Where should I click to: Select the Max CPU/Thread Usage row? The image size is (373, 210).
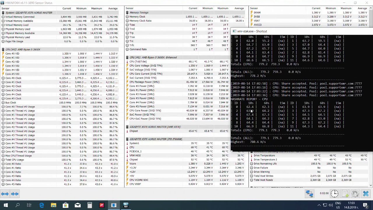coord(60,156)
